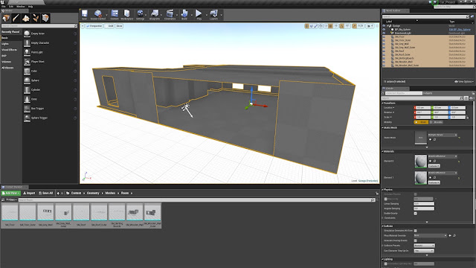Toggle visibility of the SM_Floor actor
Image resolution: width=476 pixels, height=268 pixels.
coord(384,36)
